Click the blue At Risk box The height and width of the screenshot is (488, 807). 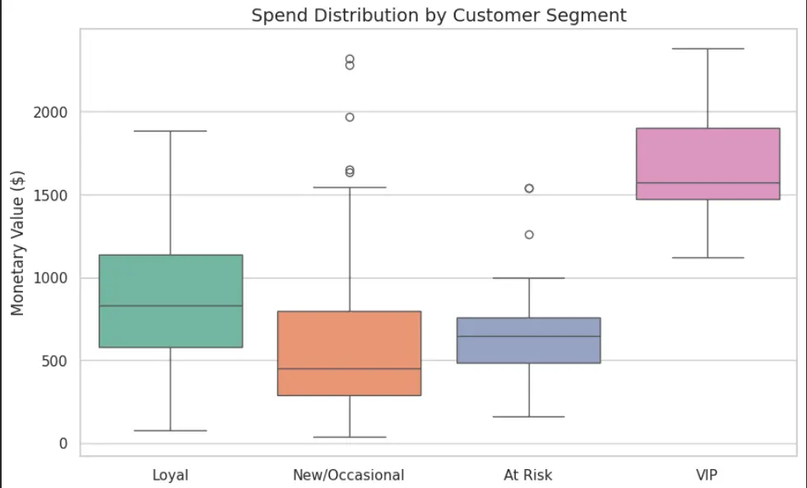click(529, 340)
